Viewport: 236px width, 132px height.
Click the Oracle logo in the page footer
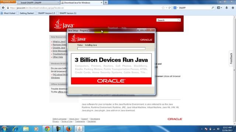coord(175,119)
